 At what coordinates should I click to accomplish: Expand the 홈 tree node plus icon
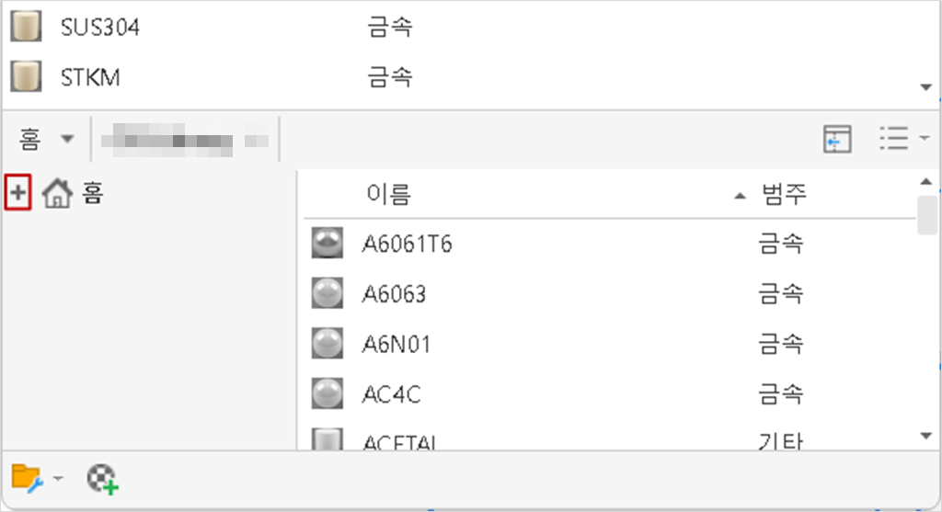point(18,193)
